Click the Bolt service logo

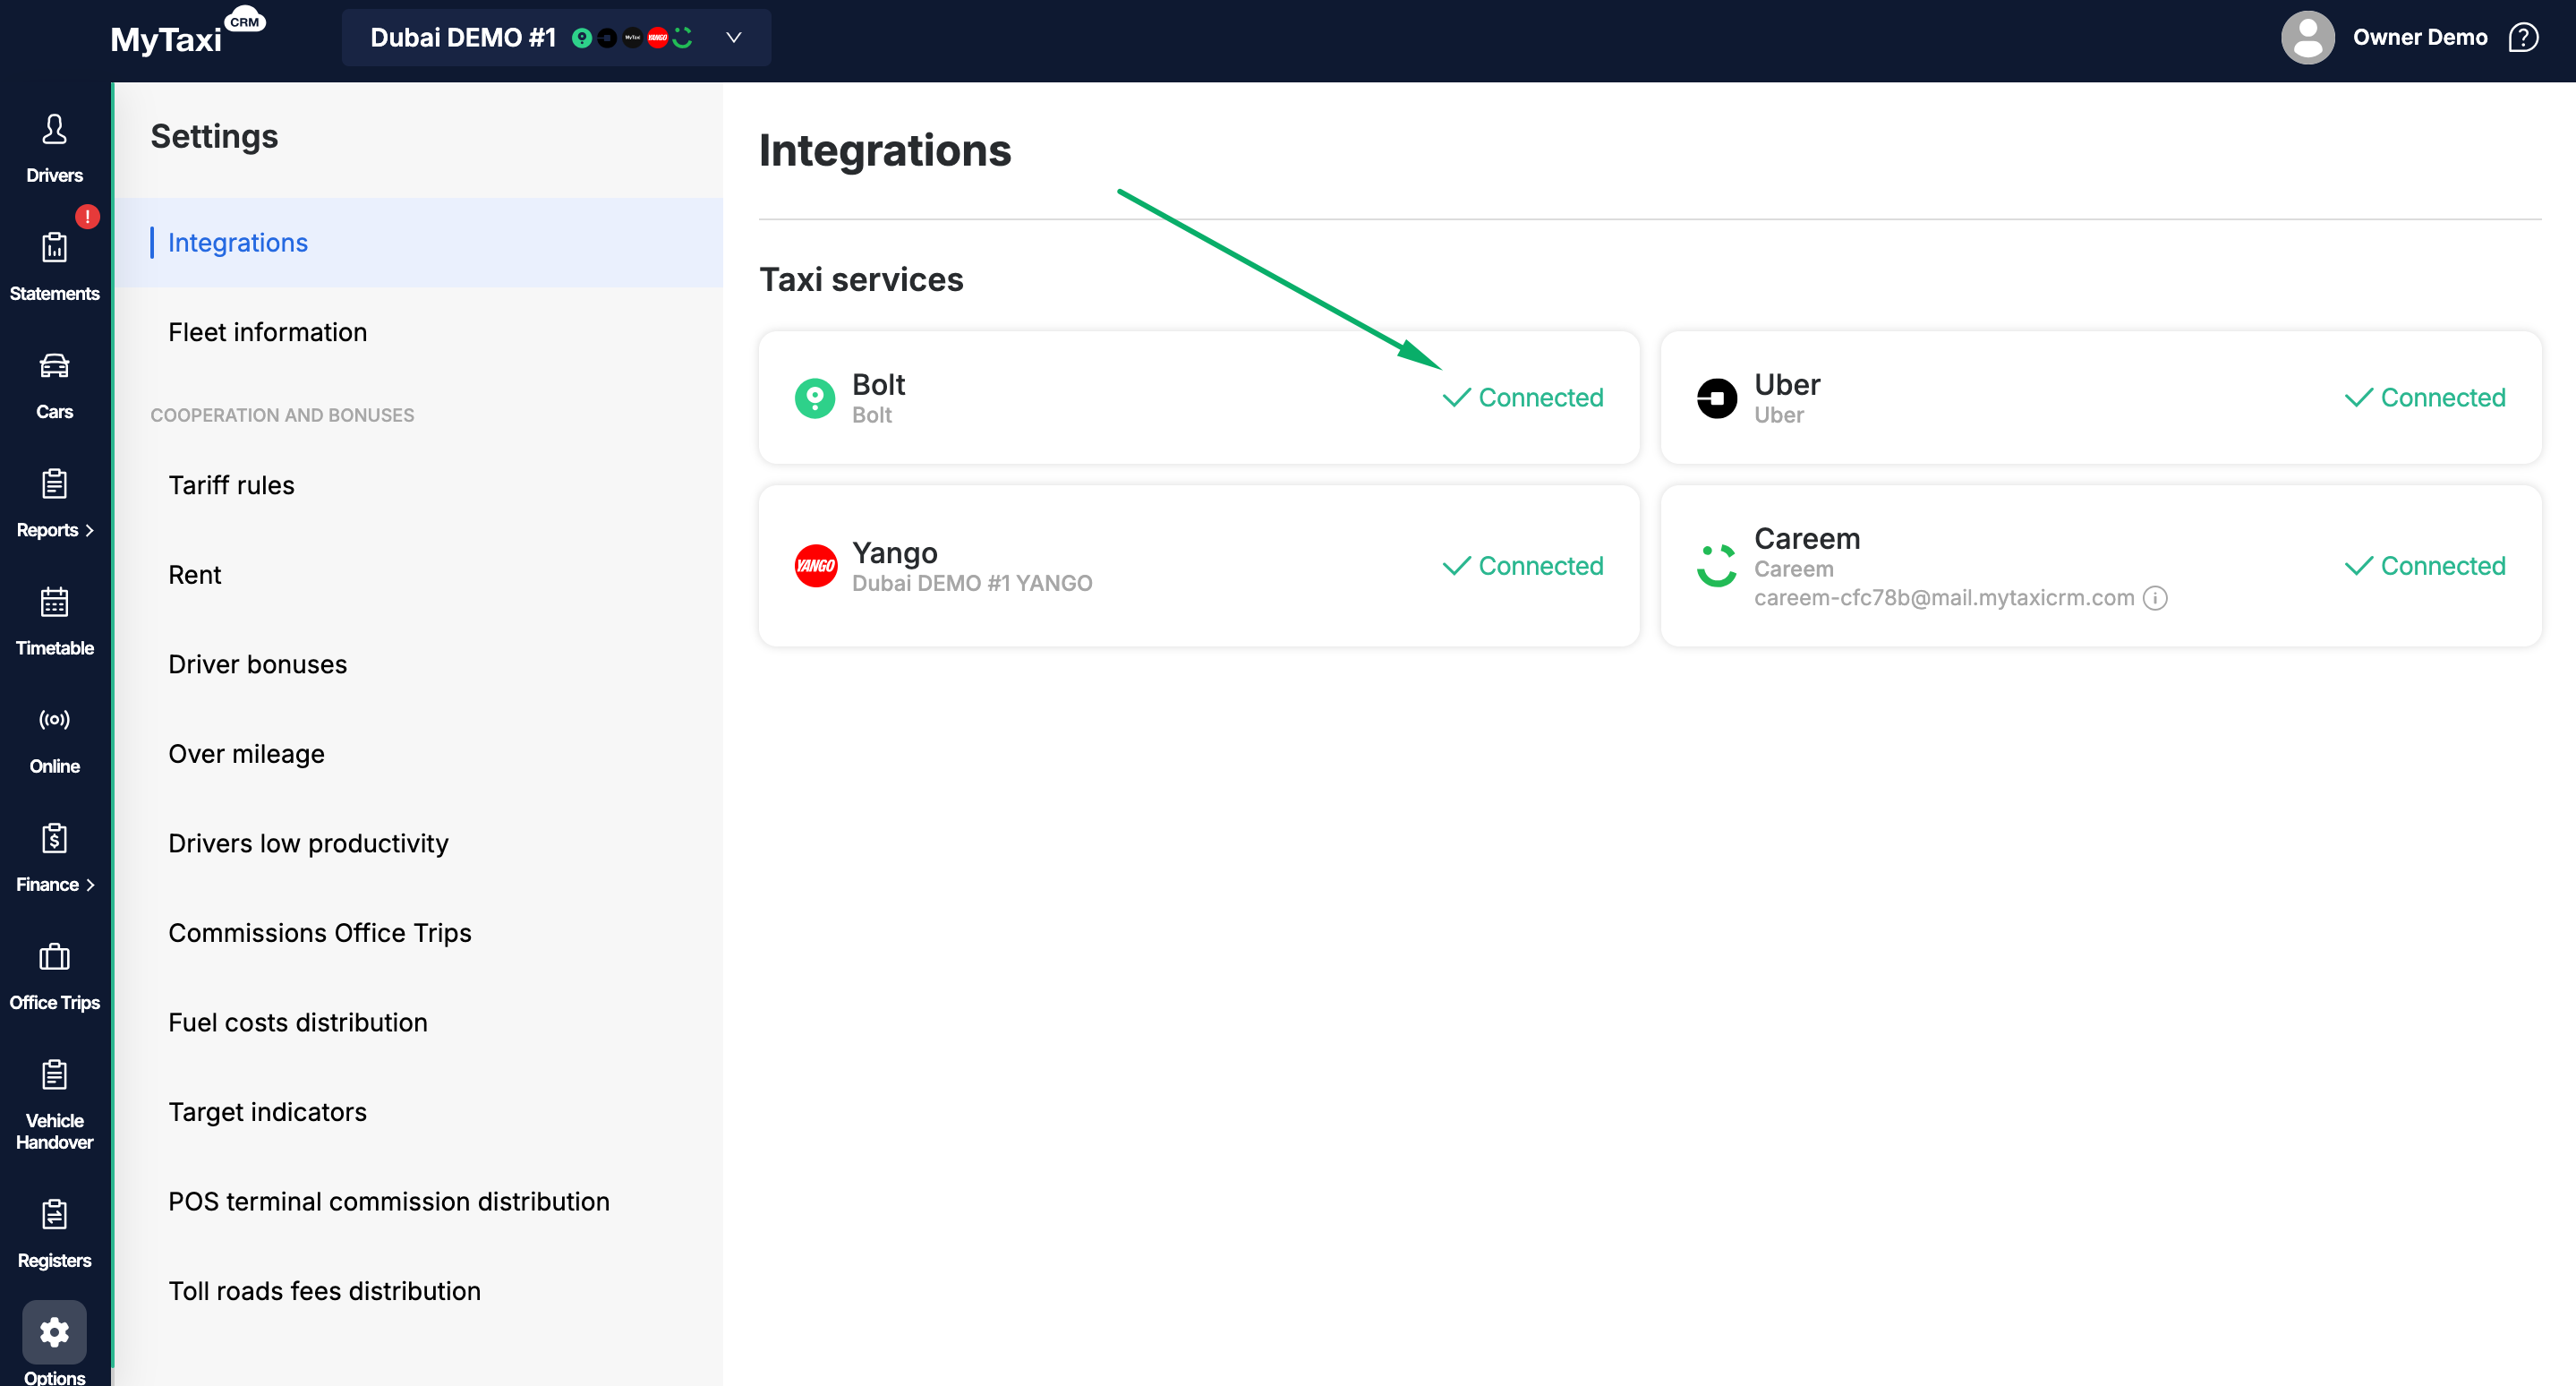click(x=815, y=398)
